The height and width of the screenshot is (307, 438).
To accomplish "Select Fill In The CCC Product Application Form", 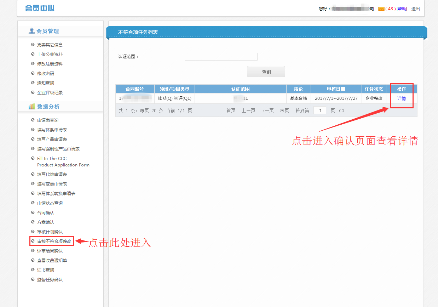I will [63, 162].
